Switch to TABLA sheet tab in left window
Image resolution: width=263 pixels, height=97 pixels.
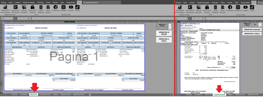55,95
